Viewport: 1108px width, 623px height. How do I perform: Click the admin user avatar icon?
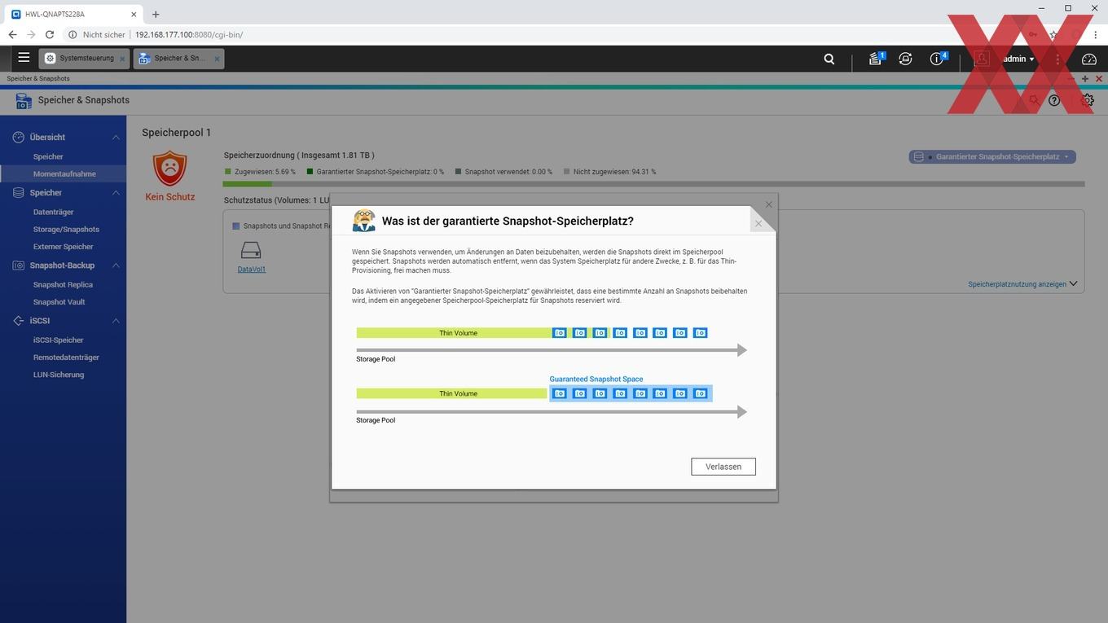[983, 59]
